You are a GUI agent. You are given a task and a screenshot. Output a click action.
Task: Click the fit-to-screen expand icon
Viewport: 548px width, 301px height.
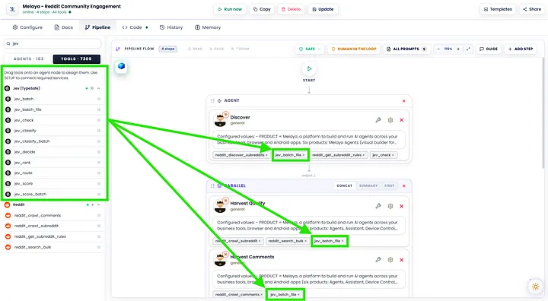tap(468, 49)
